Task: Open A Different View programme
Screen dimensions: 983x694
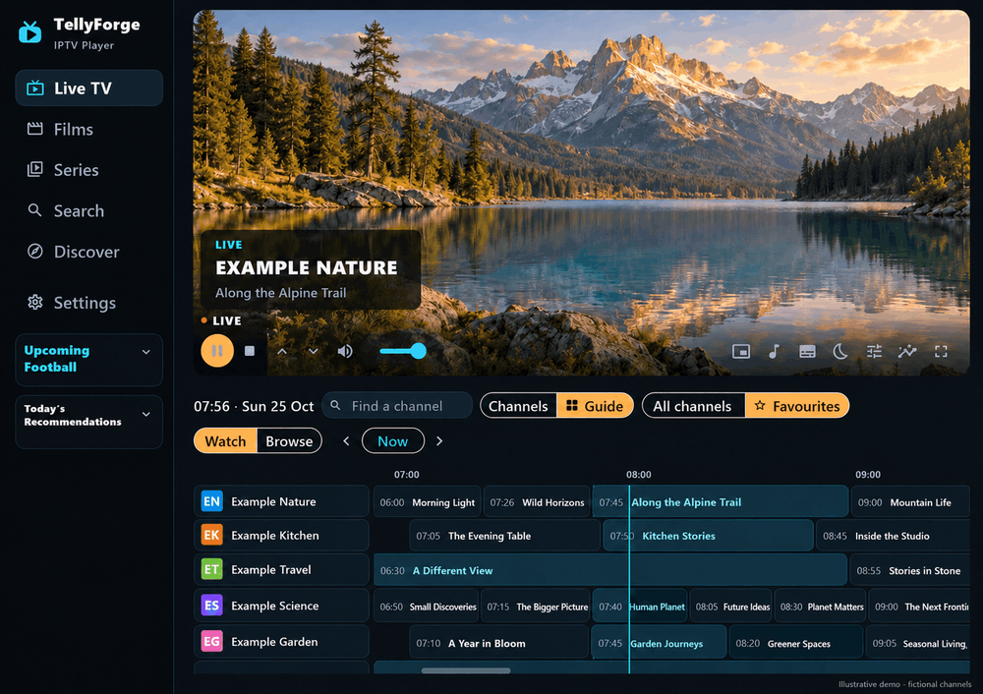Action: pos(610,570)
